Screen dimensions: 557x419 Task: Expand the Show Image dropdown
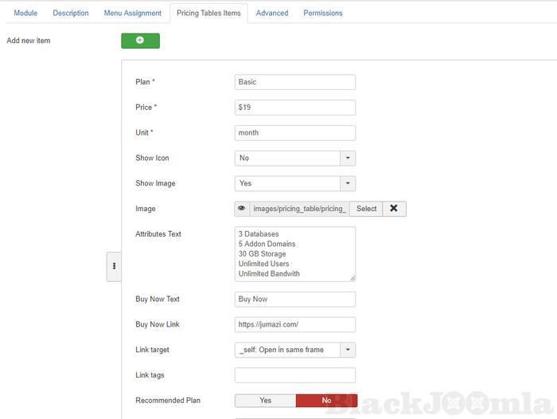295,184
